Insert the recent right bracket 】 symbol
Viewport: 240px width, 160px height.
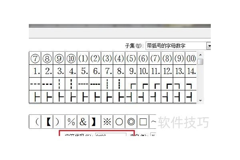[95, 122]
